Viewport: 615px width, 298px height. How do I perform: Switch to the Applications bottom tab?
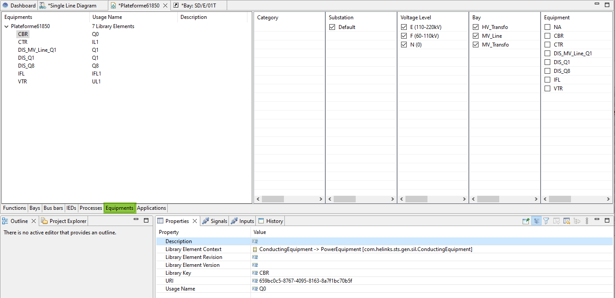point(151,208)
